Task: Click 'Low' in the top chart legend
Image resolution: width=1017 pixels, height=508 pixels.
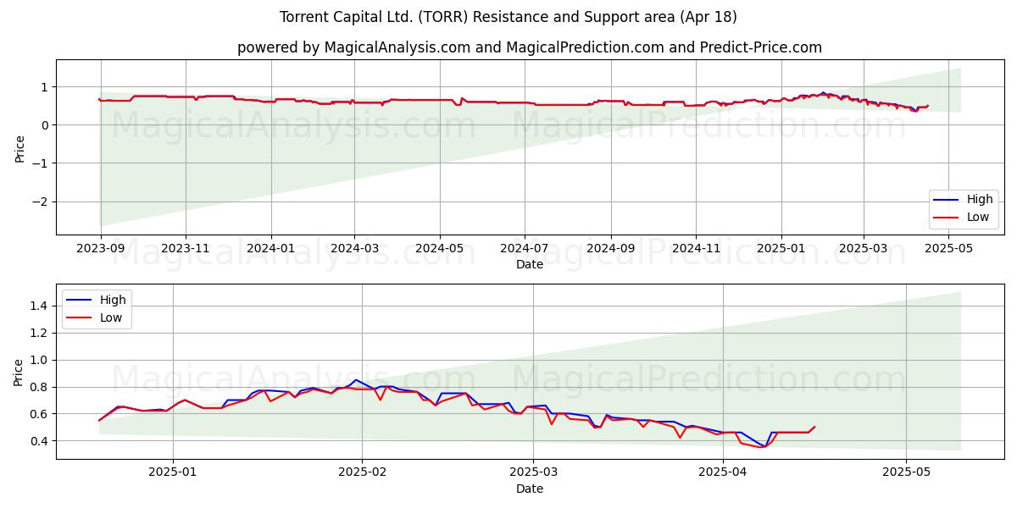Action: [979, 217]
